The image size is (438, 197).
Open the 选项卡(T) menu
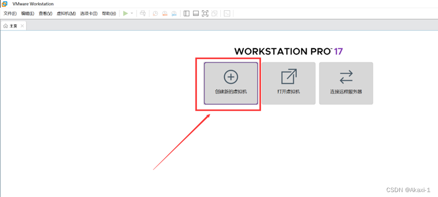pyautogui.click(x=89, y=13)
